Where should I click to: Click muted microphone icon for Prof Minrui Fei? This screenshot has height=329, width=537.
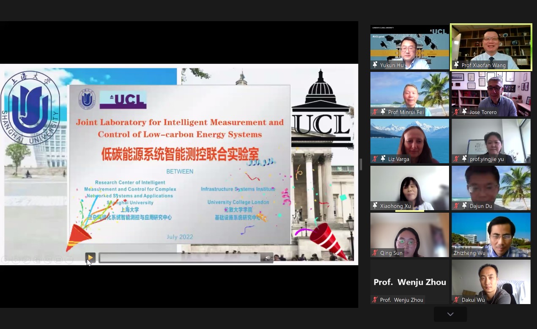(375, 112)
